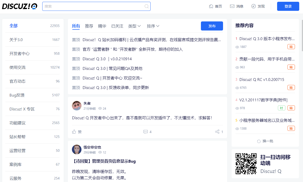The height and width of the screenshot is (182, 303).
Task: Open the 首页 home icon
Action: coord(211,6)
